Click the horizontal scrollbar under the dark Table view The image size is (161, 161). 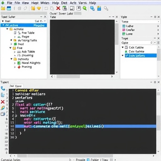coord(68,76)
